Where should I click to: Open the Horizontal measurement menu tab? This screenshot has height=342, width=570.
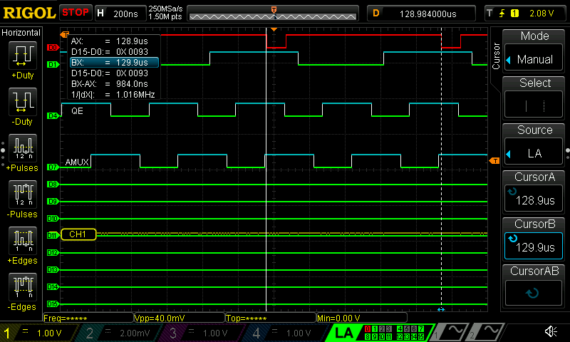23,33
